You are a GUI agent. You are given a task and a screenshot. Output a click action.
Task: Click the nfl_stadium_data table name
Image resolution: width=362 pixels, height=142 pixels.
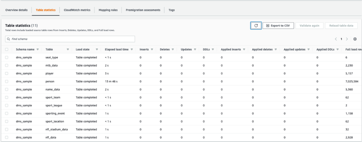(x=57, y=129)
